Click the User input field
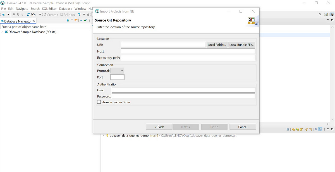Image resolution: width=335 pixels, height=172 pixels. click(x=183, y=90)
